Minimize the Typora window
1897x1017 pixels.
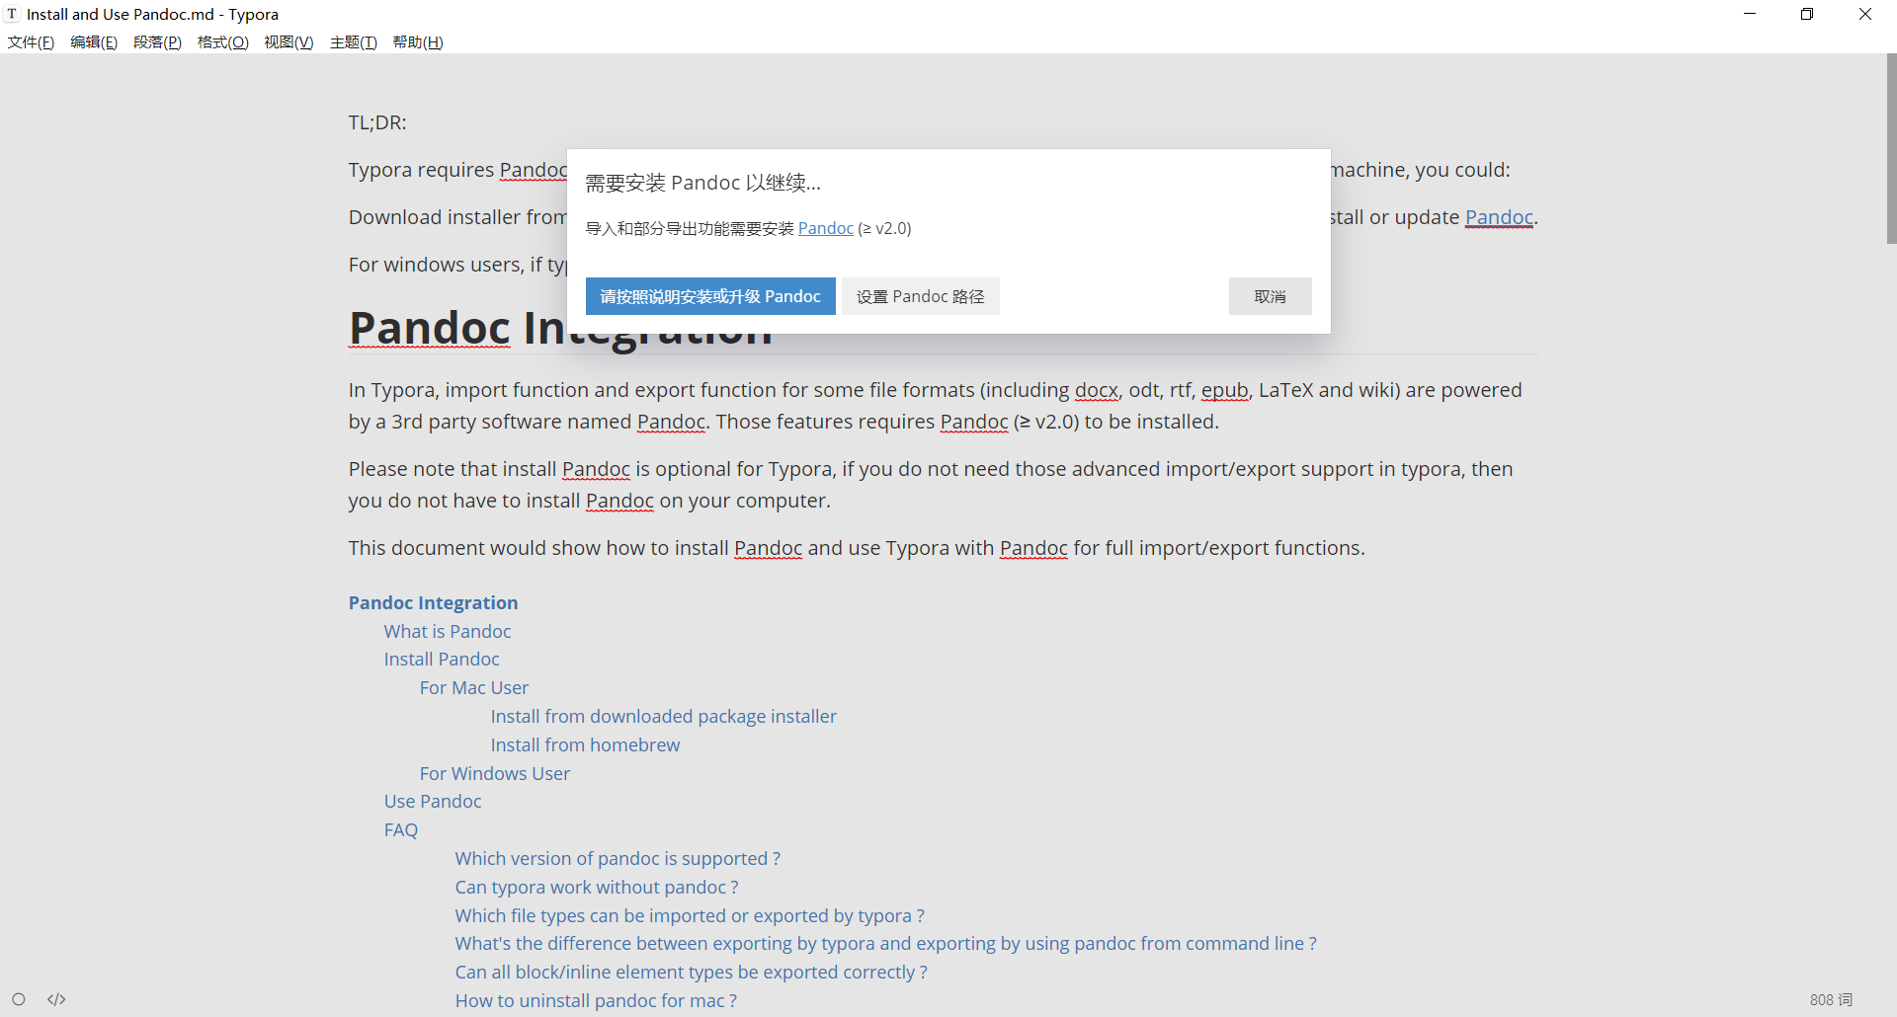coord(1750,14)
